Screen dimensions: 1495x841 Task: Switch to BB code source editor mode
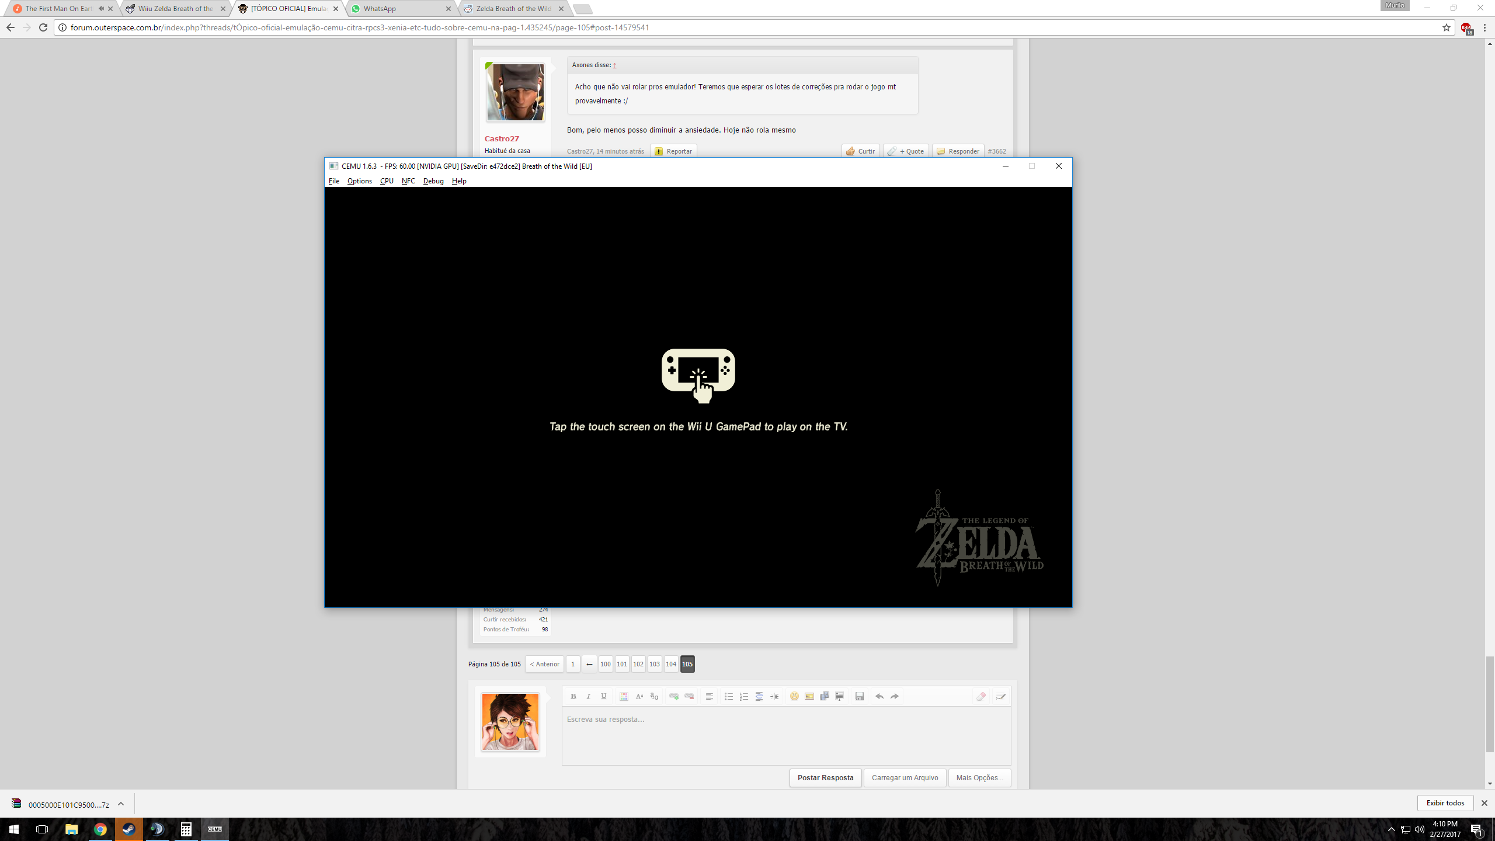1001,696
